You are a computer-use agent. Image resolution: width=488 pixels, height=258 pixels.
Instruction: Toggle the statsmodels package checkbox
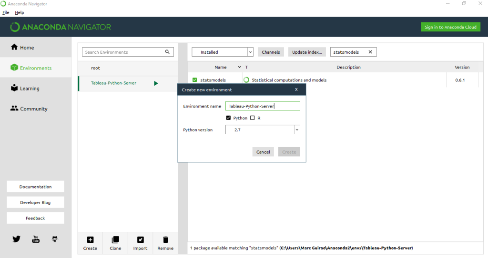(x=195, y=80)
